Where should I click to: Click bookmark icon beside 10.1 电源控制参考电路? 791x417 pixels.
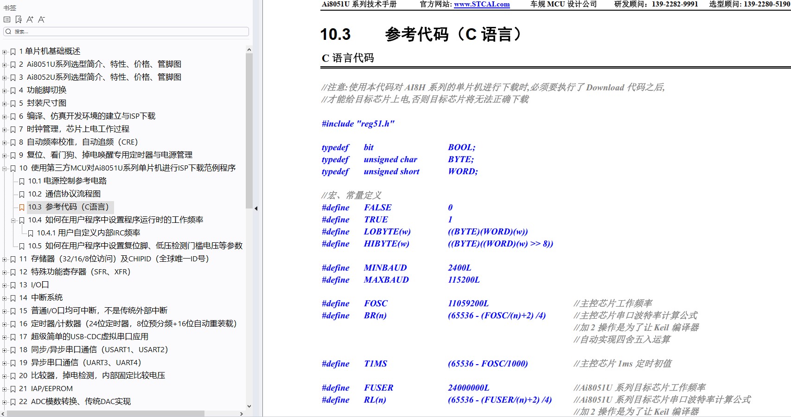click(22, 181)
